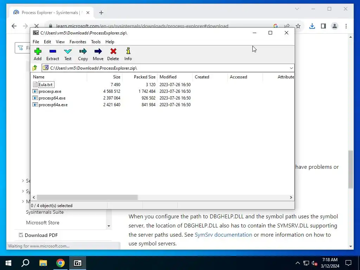This screenshot has width=360, height=270.
Task: Sort file list by Modified column
Action: pyautogui.click(x=175, y=77)
